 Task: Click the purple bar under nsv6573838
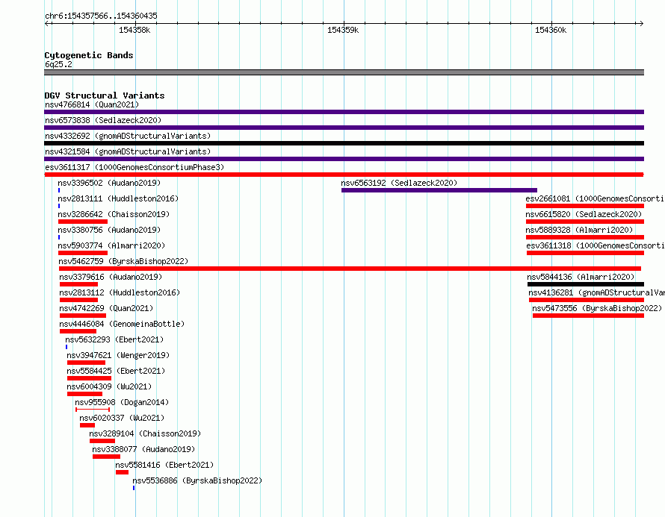344,128
